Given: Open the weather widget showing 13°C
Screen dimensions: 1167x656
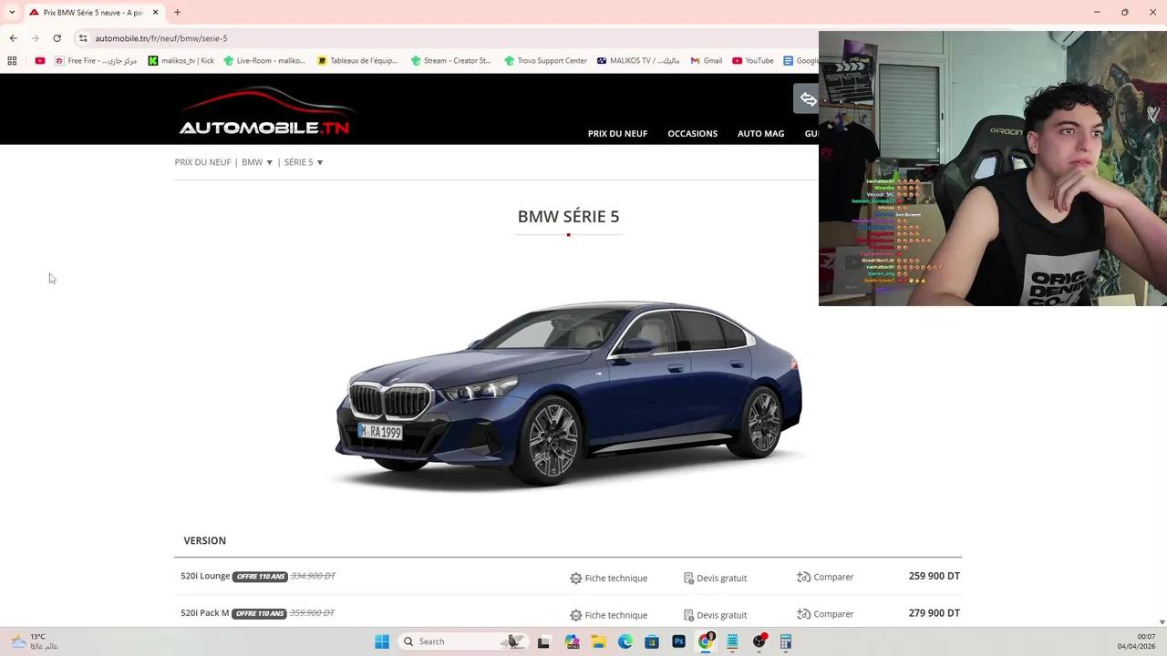Looking at the screenshot, I should tap(35, 641).
